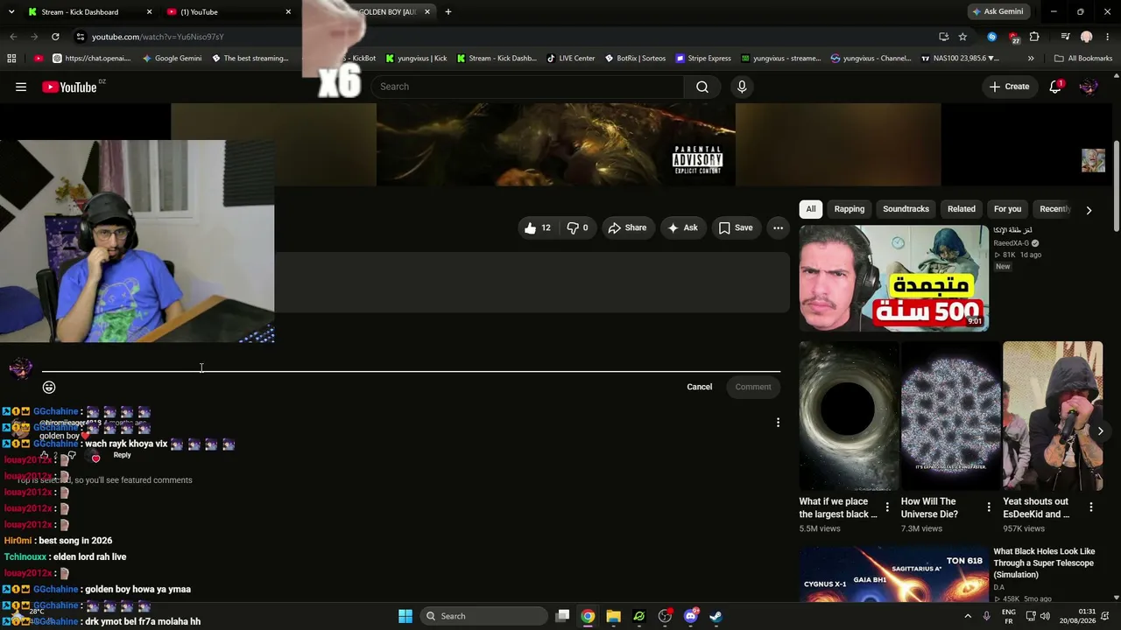Go to YouTube home via logo
The width and height of the screenshot is (1121, 630).
[x=69, y=87]
